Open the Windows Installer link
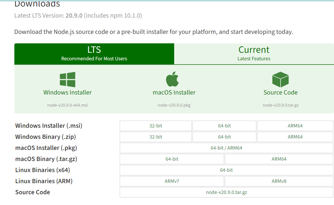 pos(68,92)
